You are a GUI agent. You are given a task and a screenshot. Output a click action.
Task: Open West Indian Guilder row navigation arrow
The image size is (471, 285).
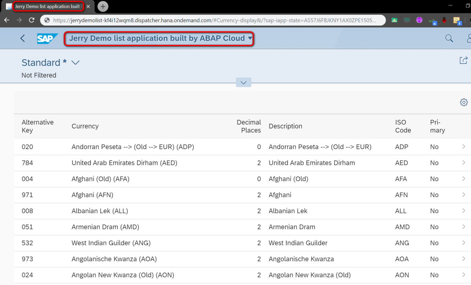point(463,242)
